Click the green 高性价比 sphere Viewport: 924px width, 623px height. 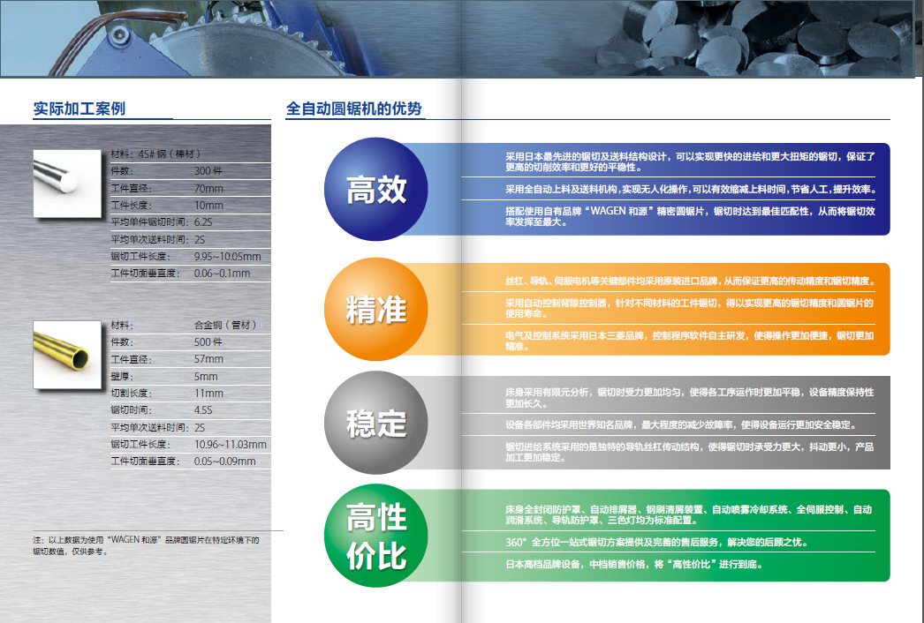pyautogui.click(x=376, y=537)
